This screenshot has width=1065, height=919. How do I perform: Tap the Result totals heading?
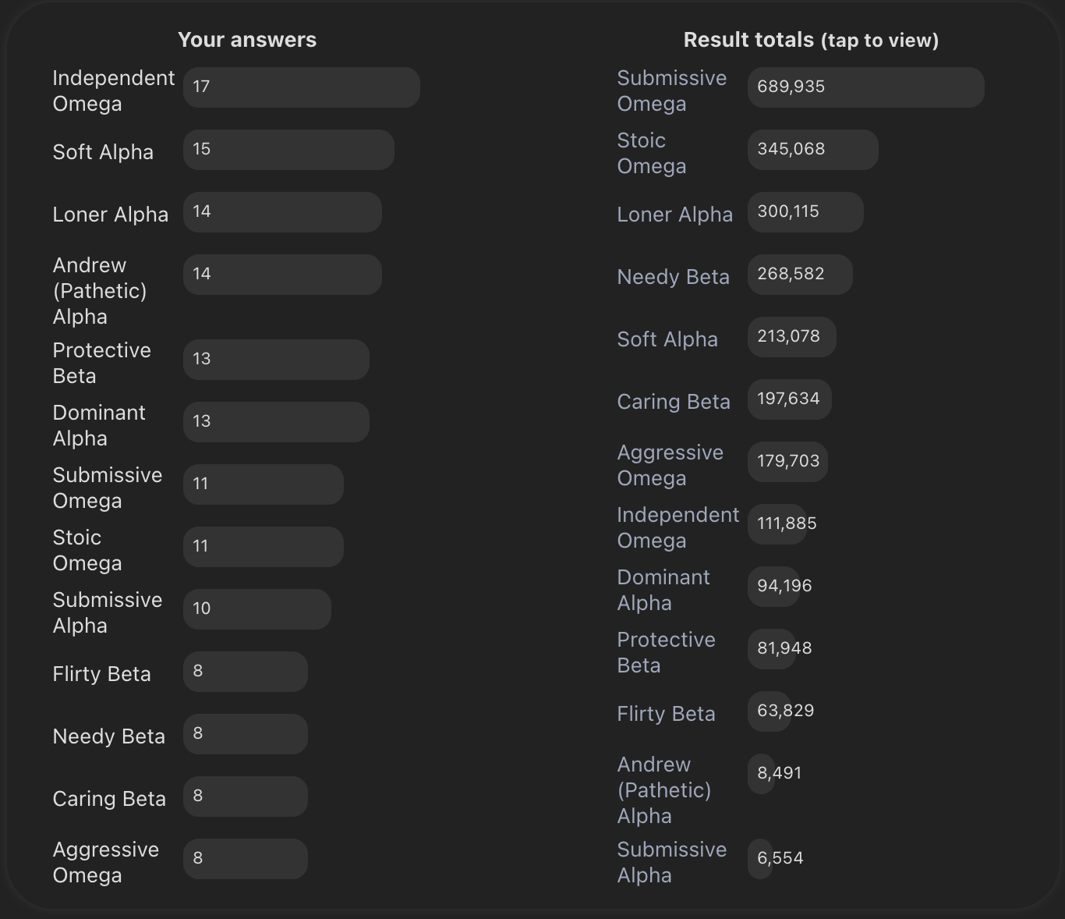pyautogui.click(x=811, y=41)
